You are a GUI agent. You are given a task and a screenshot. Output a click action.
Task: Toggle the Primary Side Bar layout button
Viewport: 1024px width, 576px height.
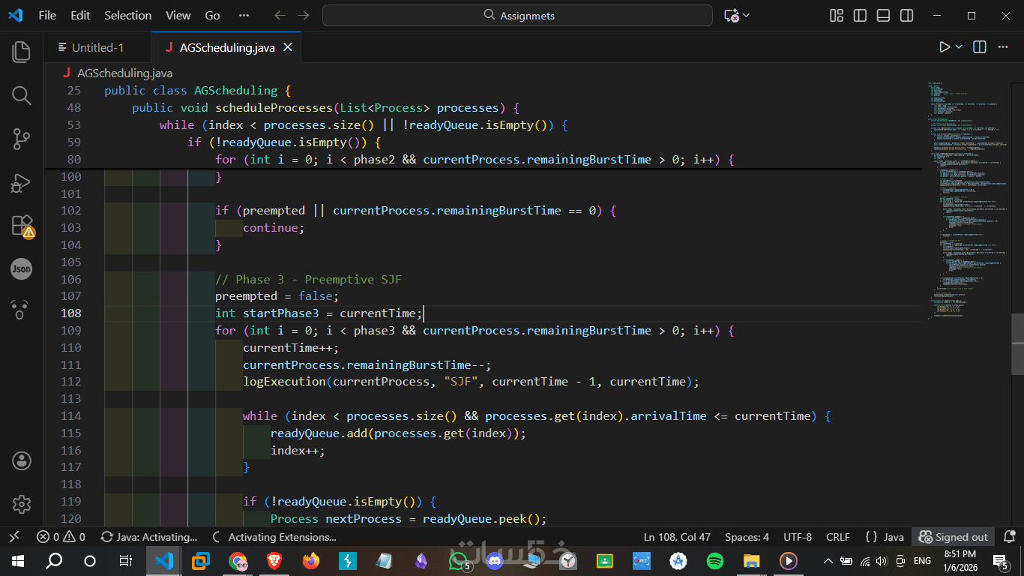pyautogui.click(x=860, y=16)
